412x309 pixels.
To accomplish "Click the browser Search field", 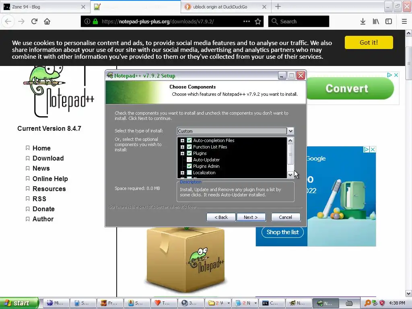I will (x=299, y=22).
